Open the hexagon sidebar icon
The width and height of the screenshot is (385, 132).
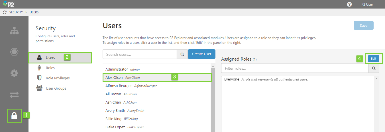pyautogui.click(x=14, y=52)
